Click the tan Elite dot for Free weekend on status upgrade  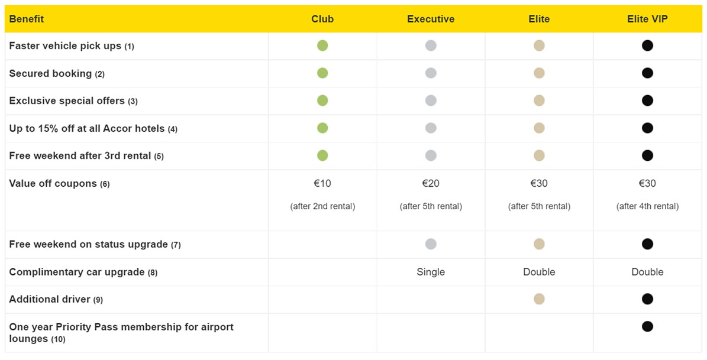point(539,244)
